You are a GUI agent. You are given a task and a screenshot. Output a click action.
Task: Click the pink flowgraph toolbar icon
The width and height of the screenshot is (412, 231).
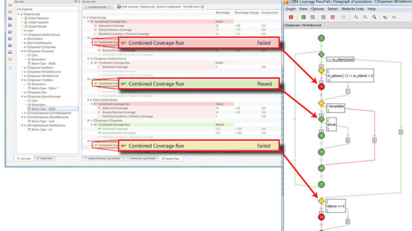[333, 17]
